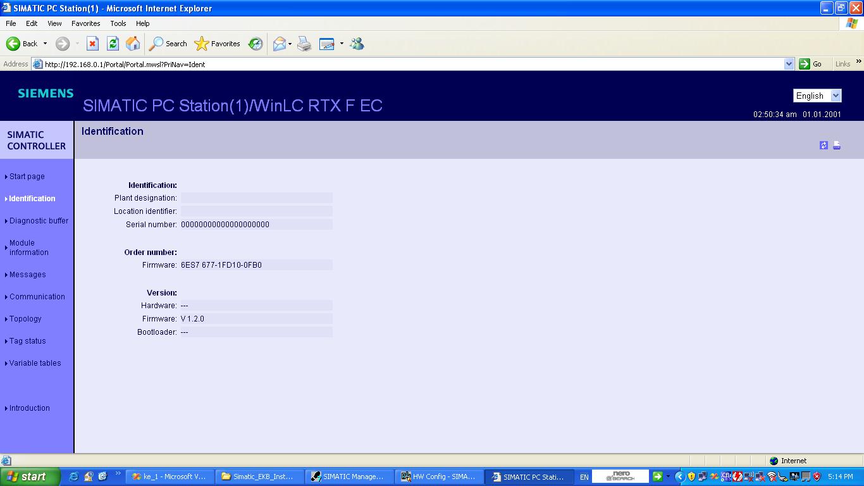Stop page loading with the red X icon

click(x=92, y=44)
